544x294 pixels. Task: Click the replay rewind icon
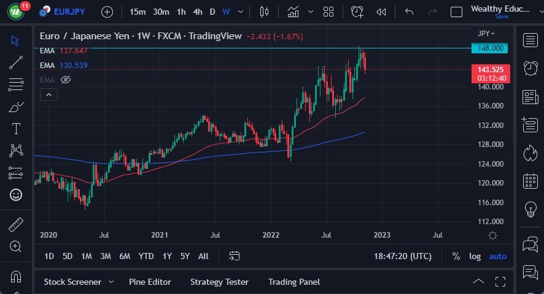point(381,12)
